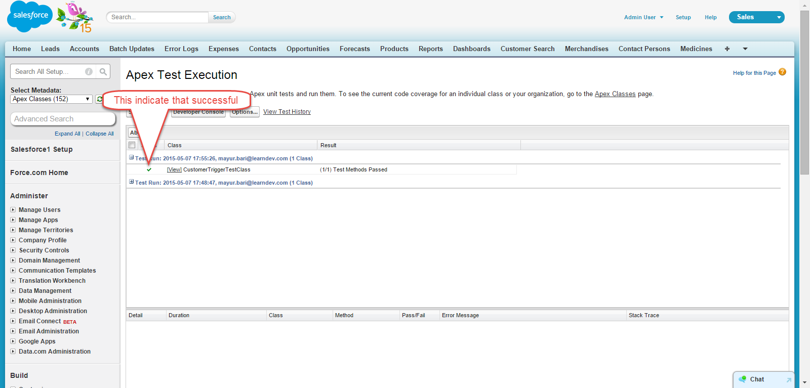
Task: Open the Batch Updates tab
Action: pos(132,49)
